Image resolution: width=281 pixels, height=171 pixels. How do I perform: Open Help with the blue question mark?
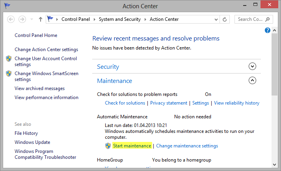[267, 30]
